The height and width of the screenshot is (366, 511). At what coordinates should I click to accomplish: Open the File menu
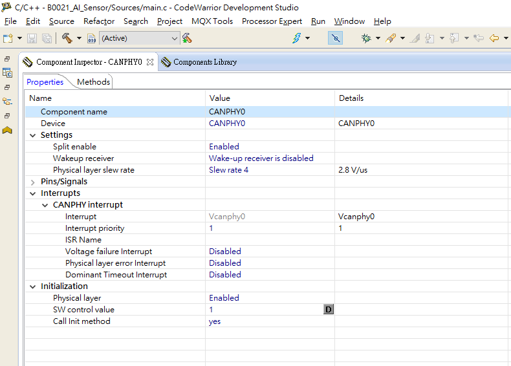point(10,21)
